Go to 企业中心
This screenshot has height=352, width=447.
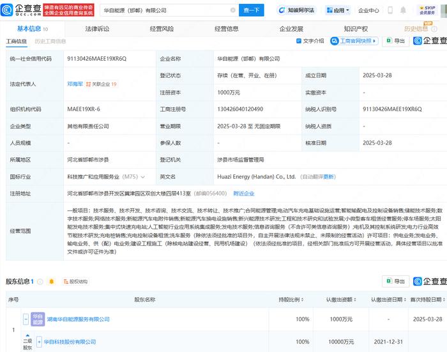(368, 11)
